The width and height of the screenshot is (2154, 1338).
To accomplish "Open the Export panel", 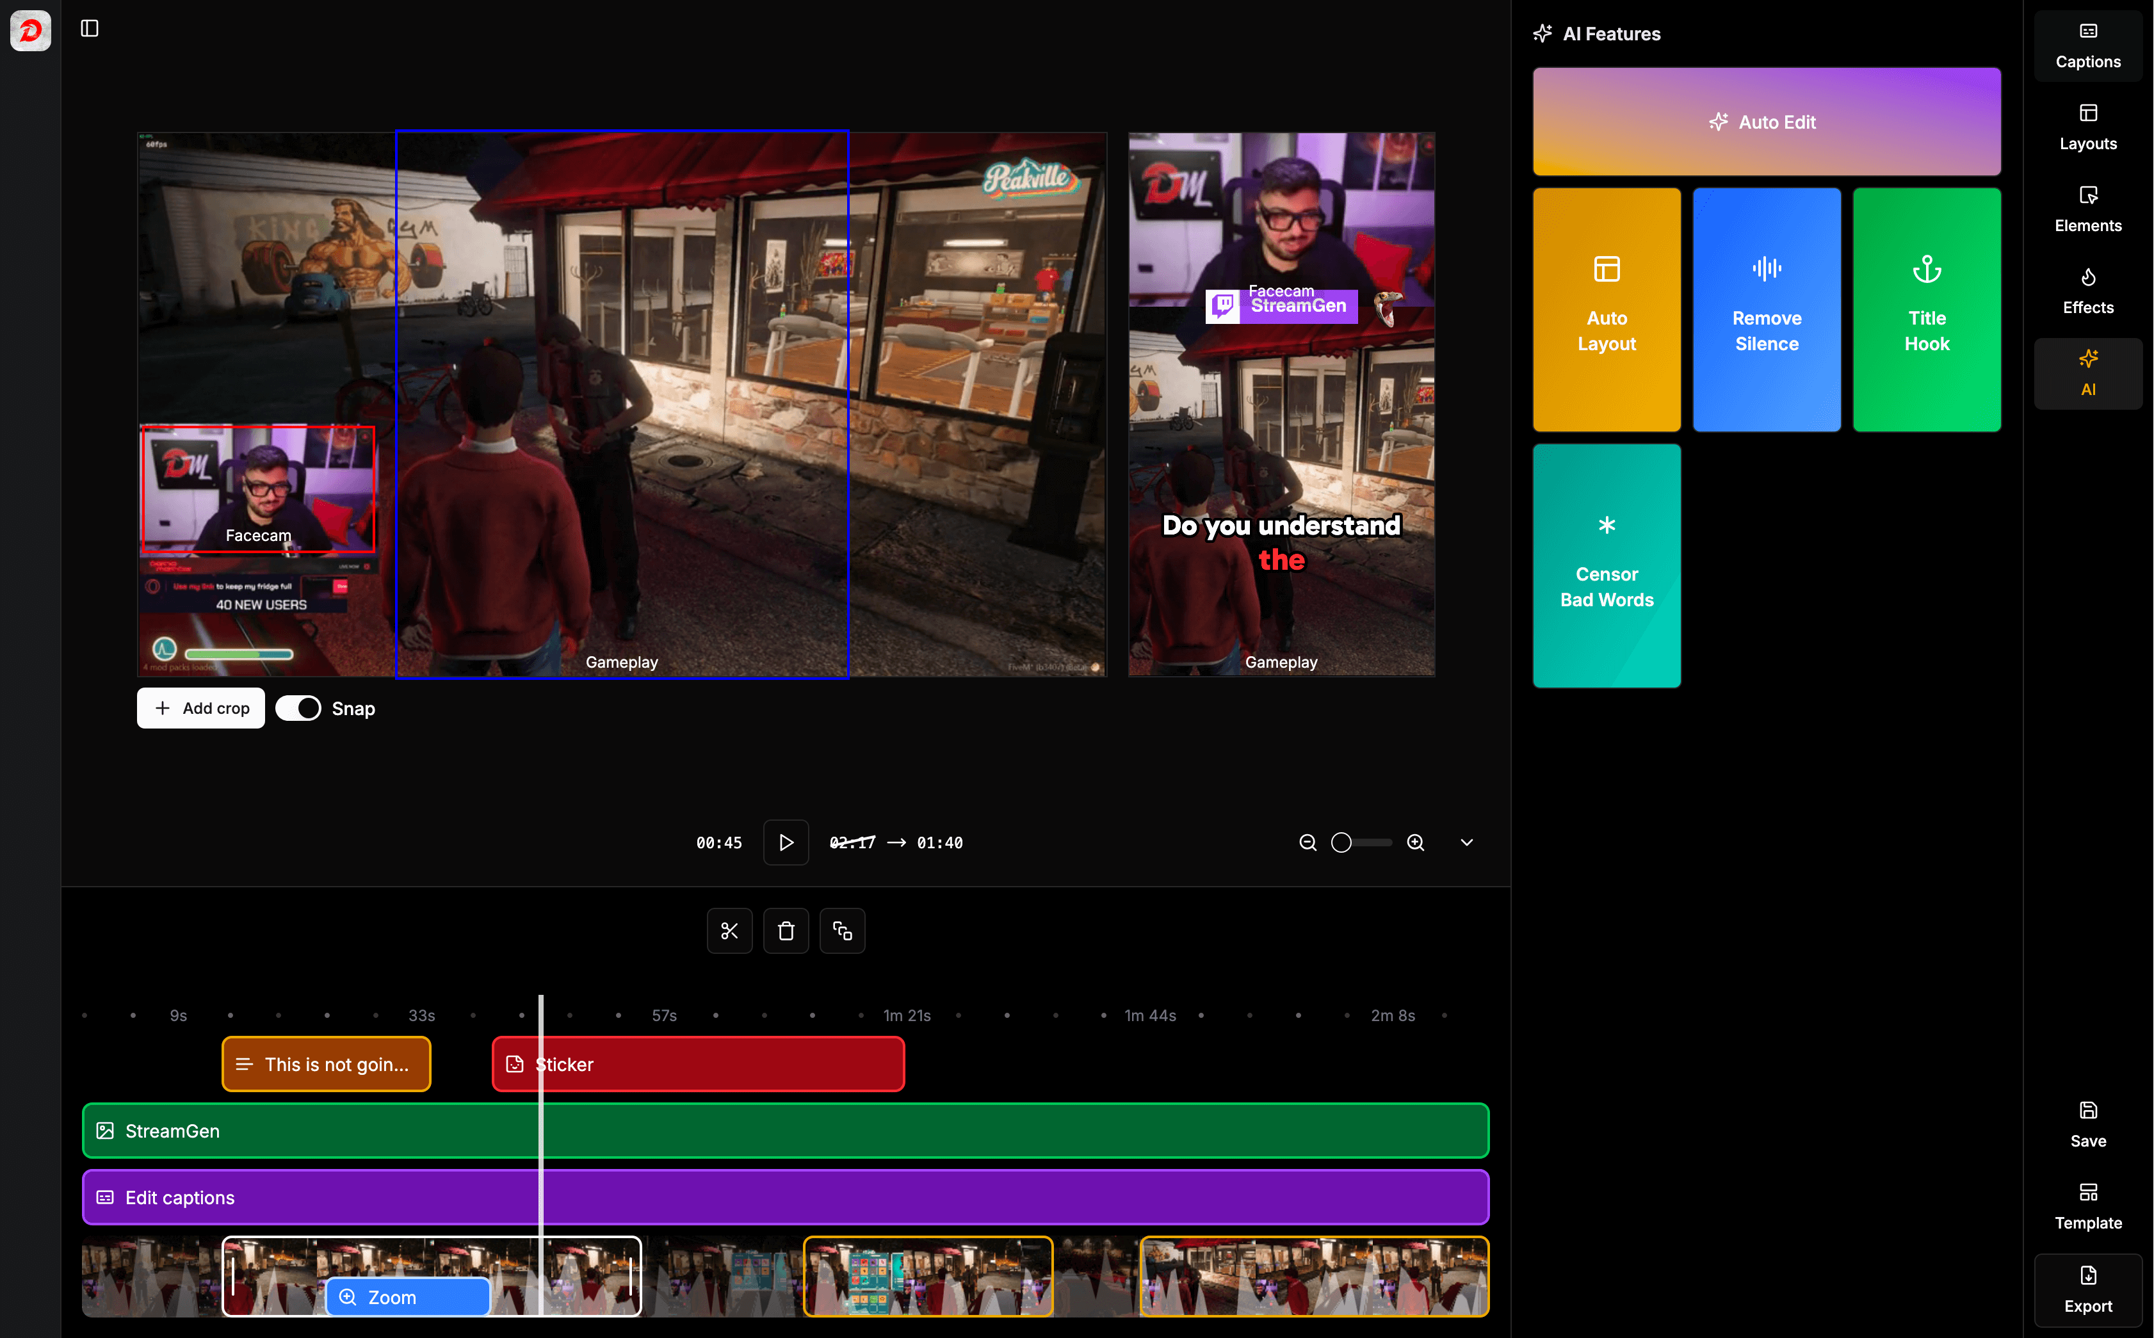I will (x=2087, y=1289).
